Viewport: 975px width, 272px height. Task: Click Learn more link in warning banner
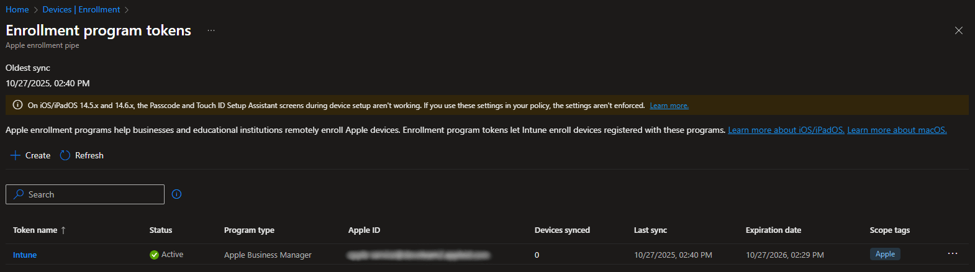pos(669,106)
